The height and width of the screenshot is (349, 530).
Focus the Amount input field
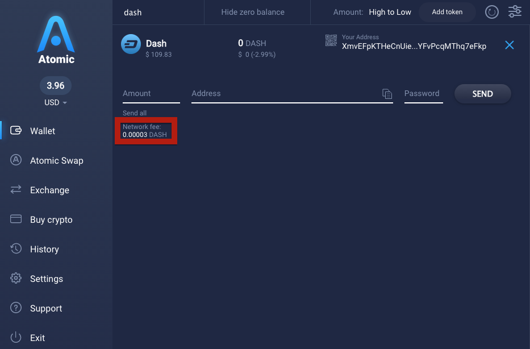click(151, 94)
